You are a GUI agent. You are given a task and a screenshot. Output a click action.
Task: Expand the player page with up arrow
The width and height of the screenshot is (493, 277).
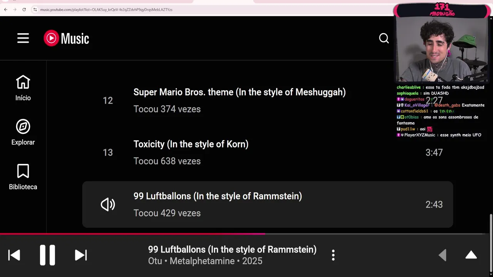(471, 255)
